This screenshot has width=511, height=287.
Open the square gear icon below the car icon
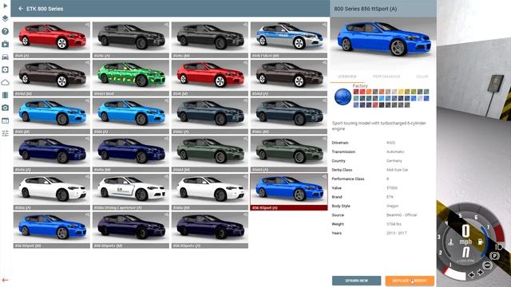pyautogui.click(x=6, y=69)
